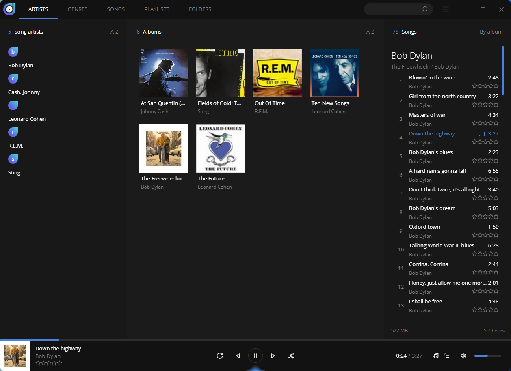Switch to the Songs tab
This screenshot has width=511, height=371.
coord(116,9)
